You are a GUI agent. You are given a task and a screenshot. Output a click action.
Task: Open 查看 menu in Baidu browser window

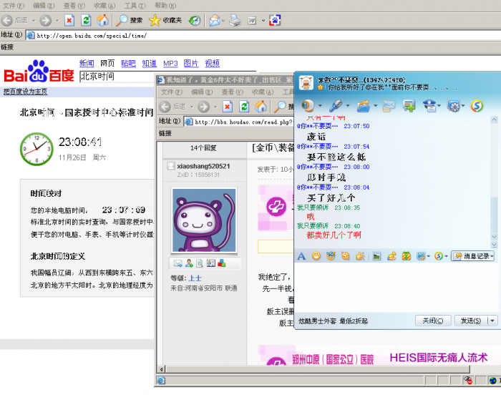[74, 6]
